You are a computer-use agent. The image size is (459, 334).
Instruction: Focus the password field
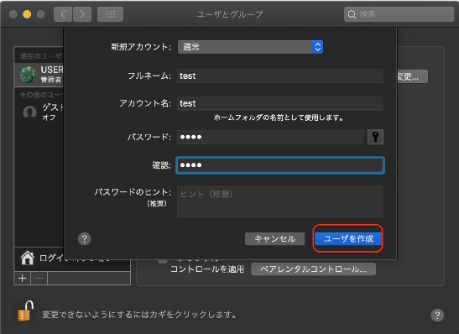pos(270,137)
